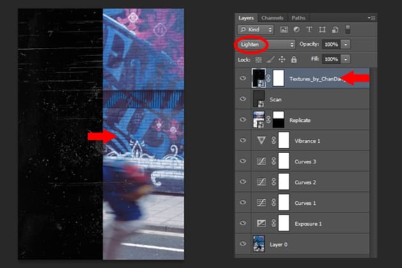Open the Opacity slider dropdown arrow
The image size is (402, 268).
(346, 45)
